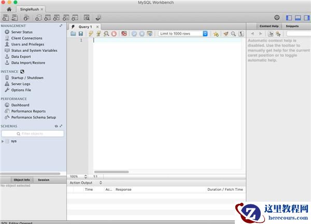Open Performance Reports
The width and height of the screenshot is (311, 224).
coord(29,111)
